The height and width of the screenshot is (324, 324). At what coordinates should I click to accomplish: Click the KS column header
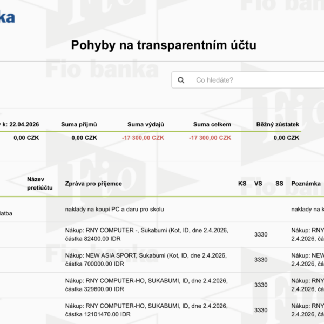coord(242,184)
